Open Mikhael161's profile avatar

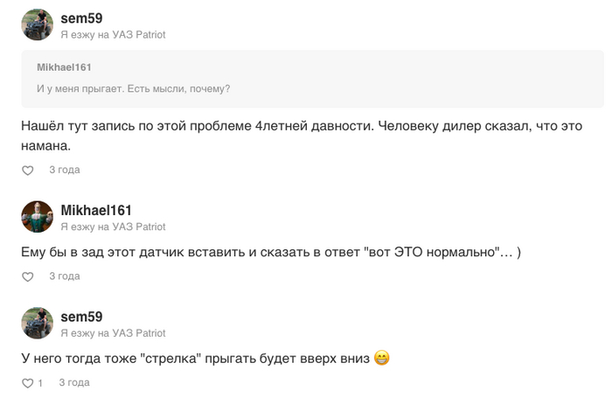[38, 217]
